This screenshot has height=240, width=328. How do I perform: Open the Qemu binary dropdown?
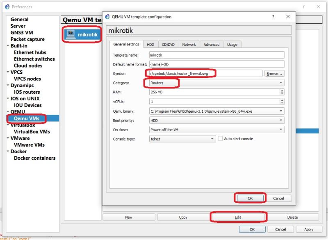click(217, 111)
